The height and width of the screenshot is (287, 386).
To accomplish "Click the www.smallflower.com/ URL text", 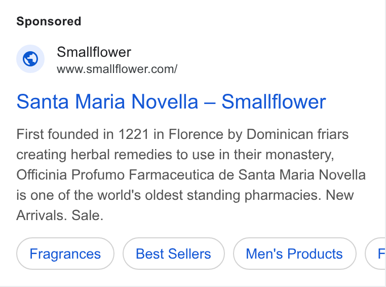I will pyautogui.click(x=117, y=69).
